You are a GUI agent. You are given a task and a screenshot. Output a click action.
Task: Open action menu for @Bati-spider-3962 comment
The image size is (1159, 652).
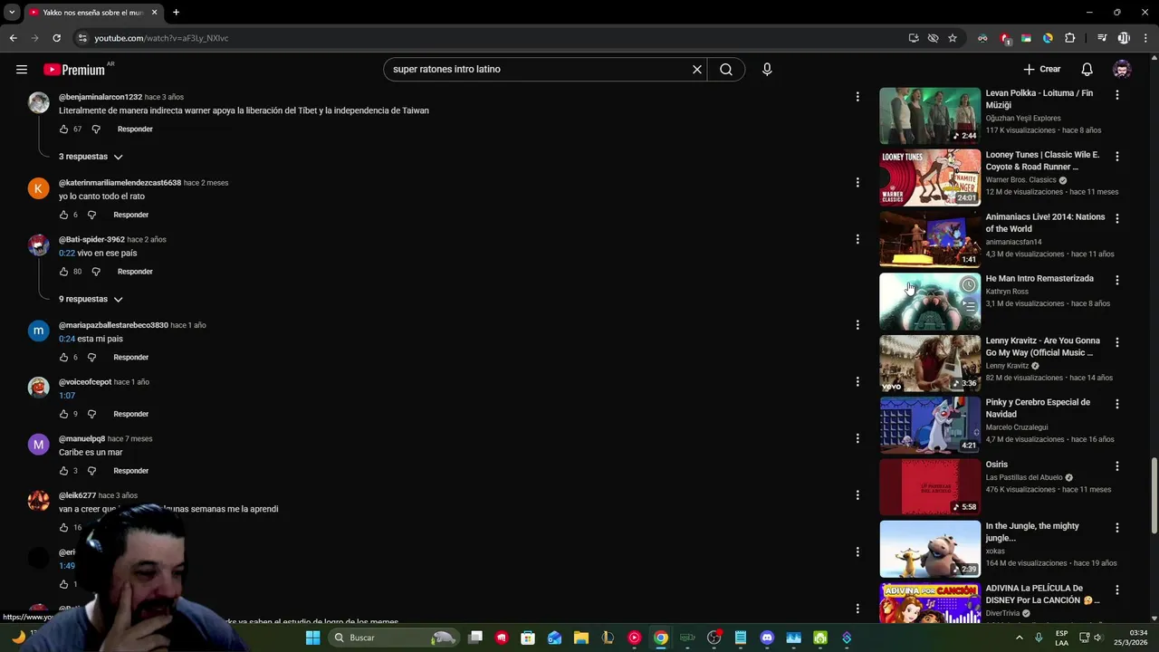[x=857, y=239]
